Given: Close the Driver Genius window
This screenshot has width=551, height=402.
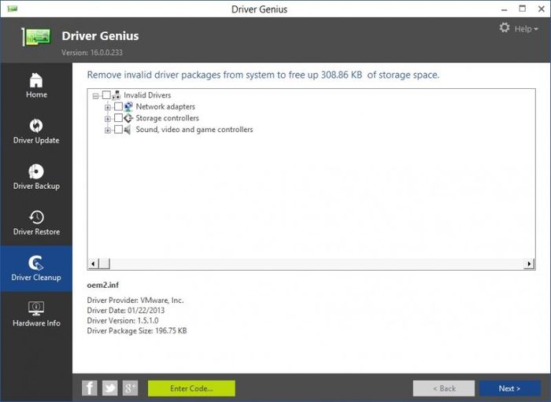Looking at the screenshot, I should click(542, 9).
